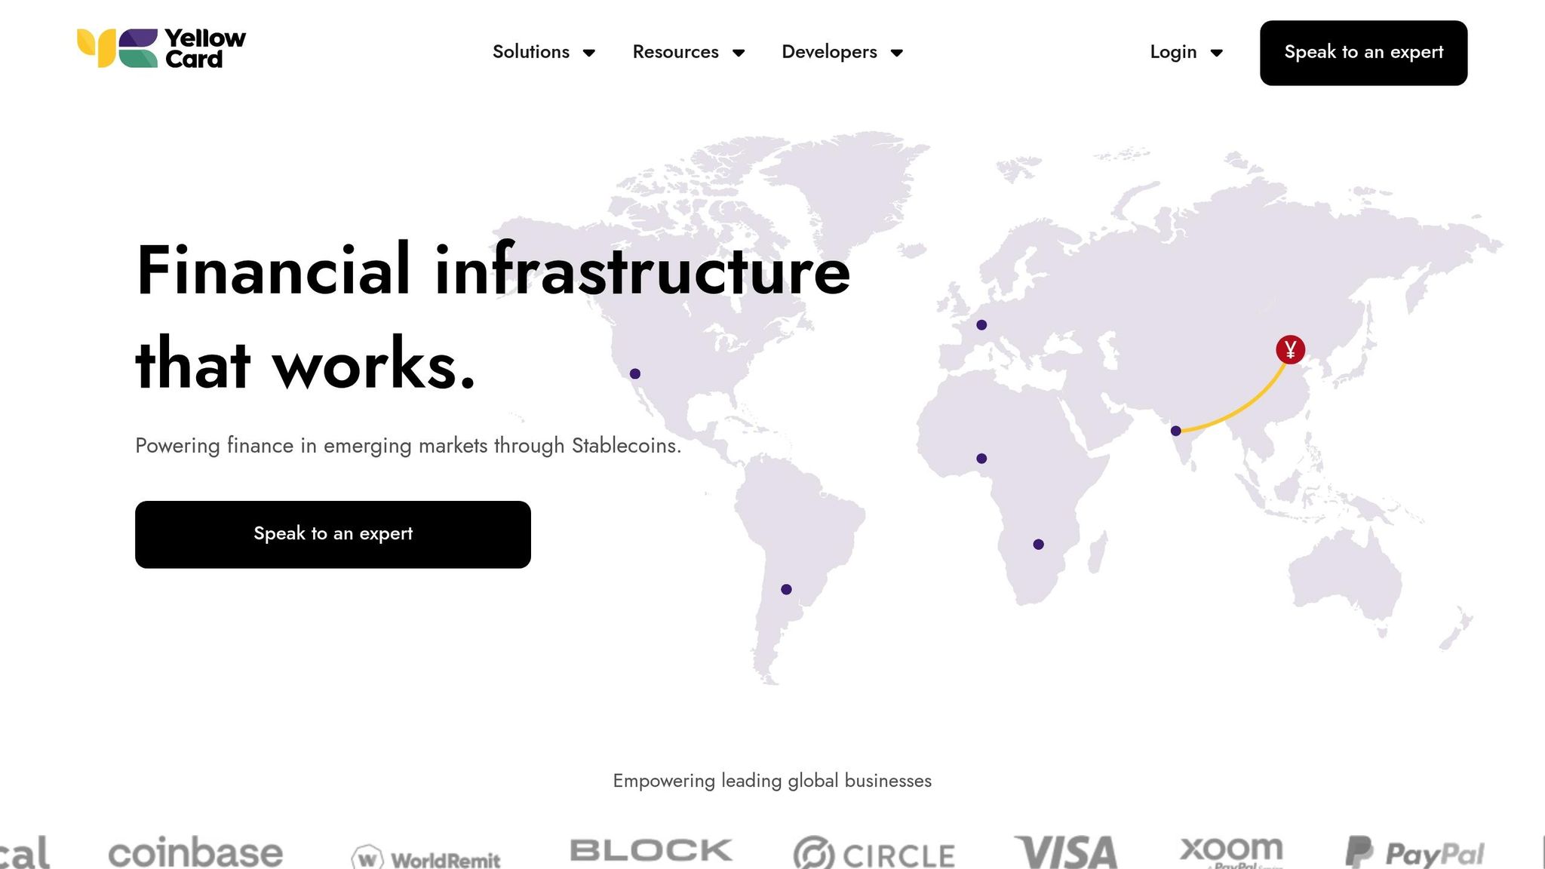The height and width of the screenshot is (869, 1545).
Task: Open the Login menu item
Action: 1173,52
